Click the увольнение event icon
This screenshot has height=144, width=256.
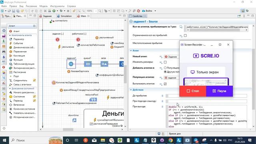[60, 47]
